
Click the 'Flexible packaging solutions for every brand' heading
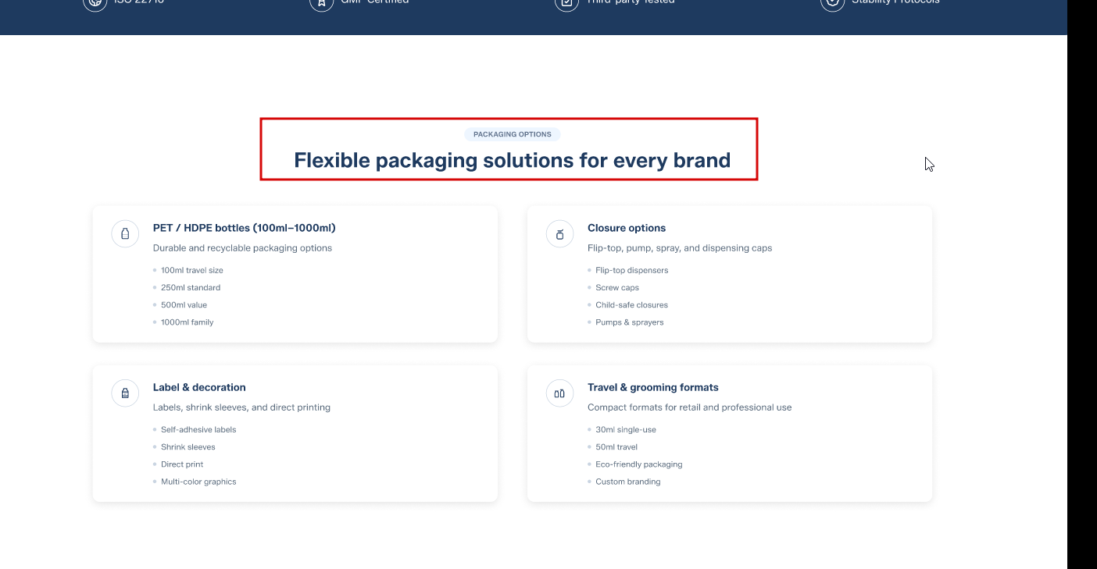[x=512, y=160]
